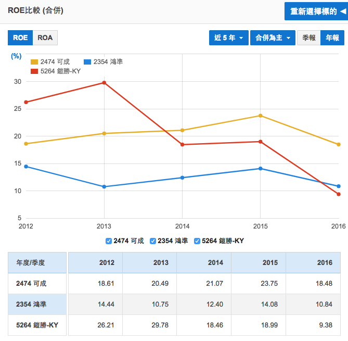Click the 2016 column header in table
The height and width of the screenshot is (341, 348).
[x=325, y=262]
